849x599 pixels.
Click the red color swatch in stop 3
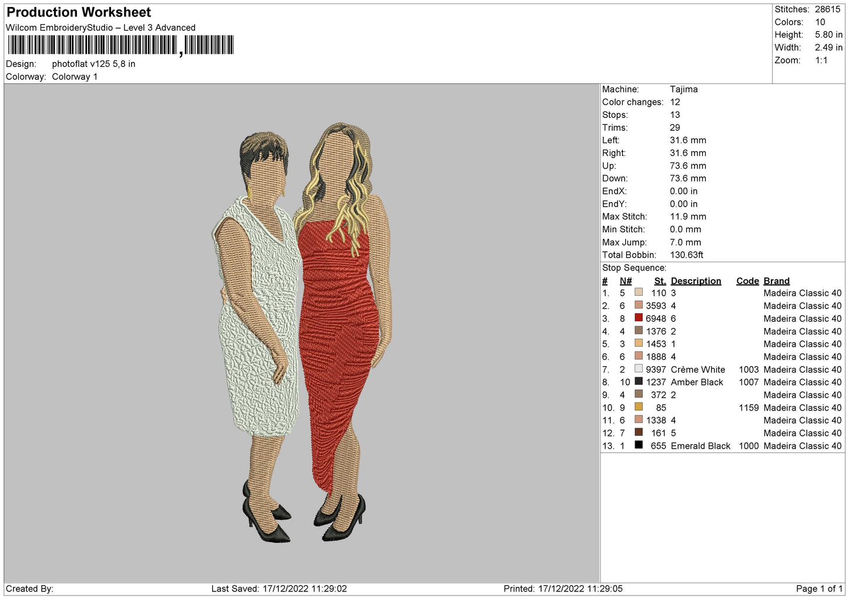coord(639,318)
